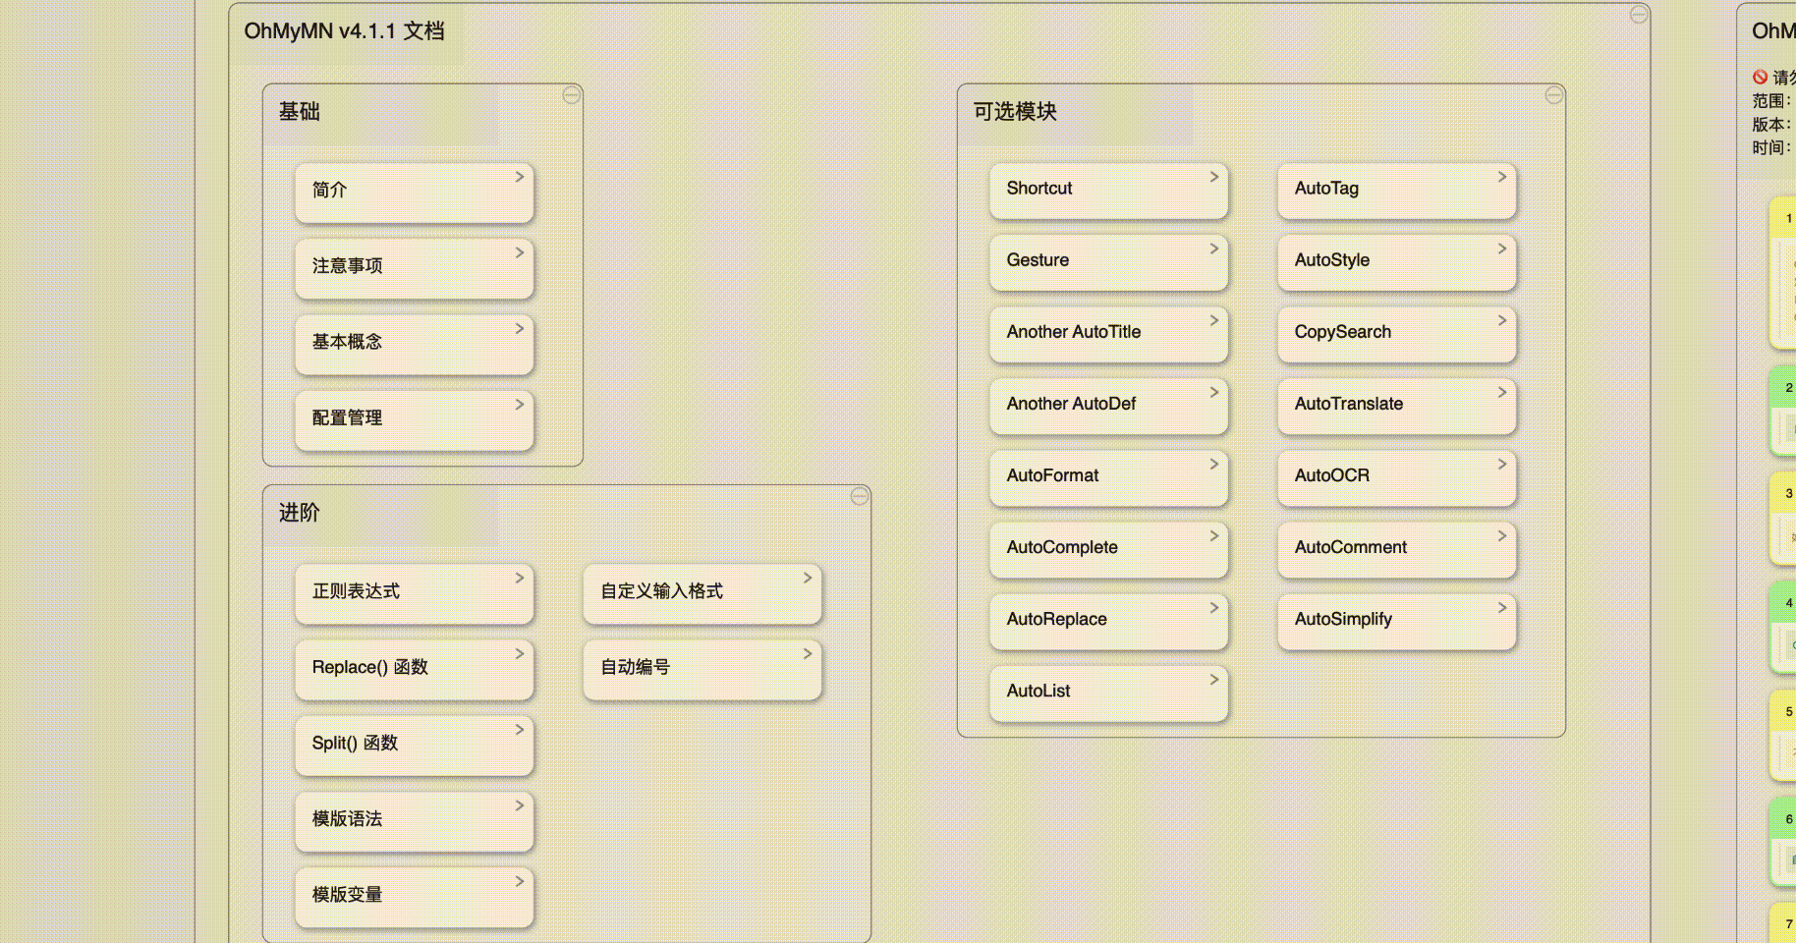The width and height of the screenshot is (1796, 943).
Task: Expand the AutoTag card chevron
Action: [x=1502, y=177]
